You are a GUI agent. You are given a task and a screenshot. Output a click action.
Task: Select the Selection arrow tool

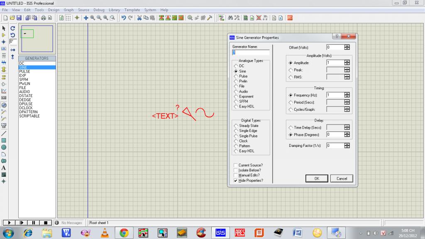coord(4,28)
